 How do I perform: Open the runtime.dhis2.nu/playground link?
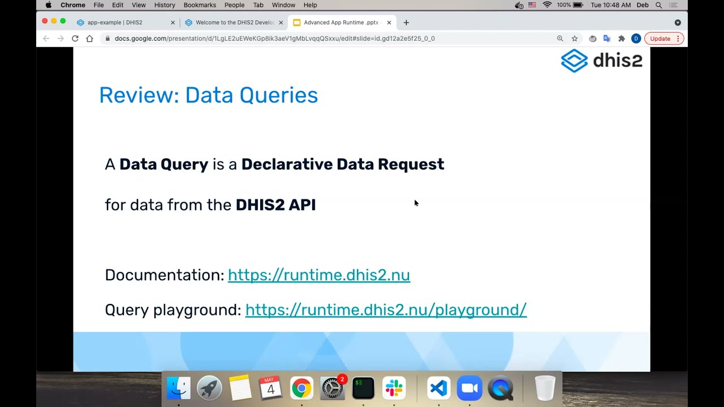386,310
